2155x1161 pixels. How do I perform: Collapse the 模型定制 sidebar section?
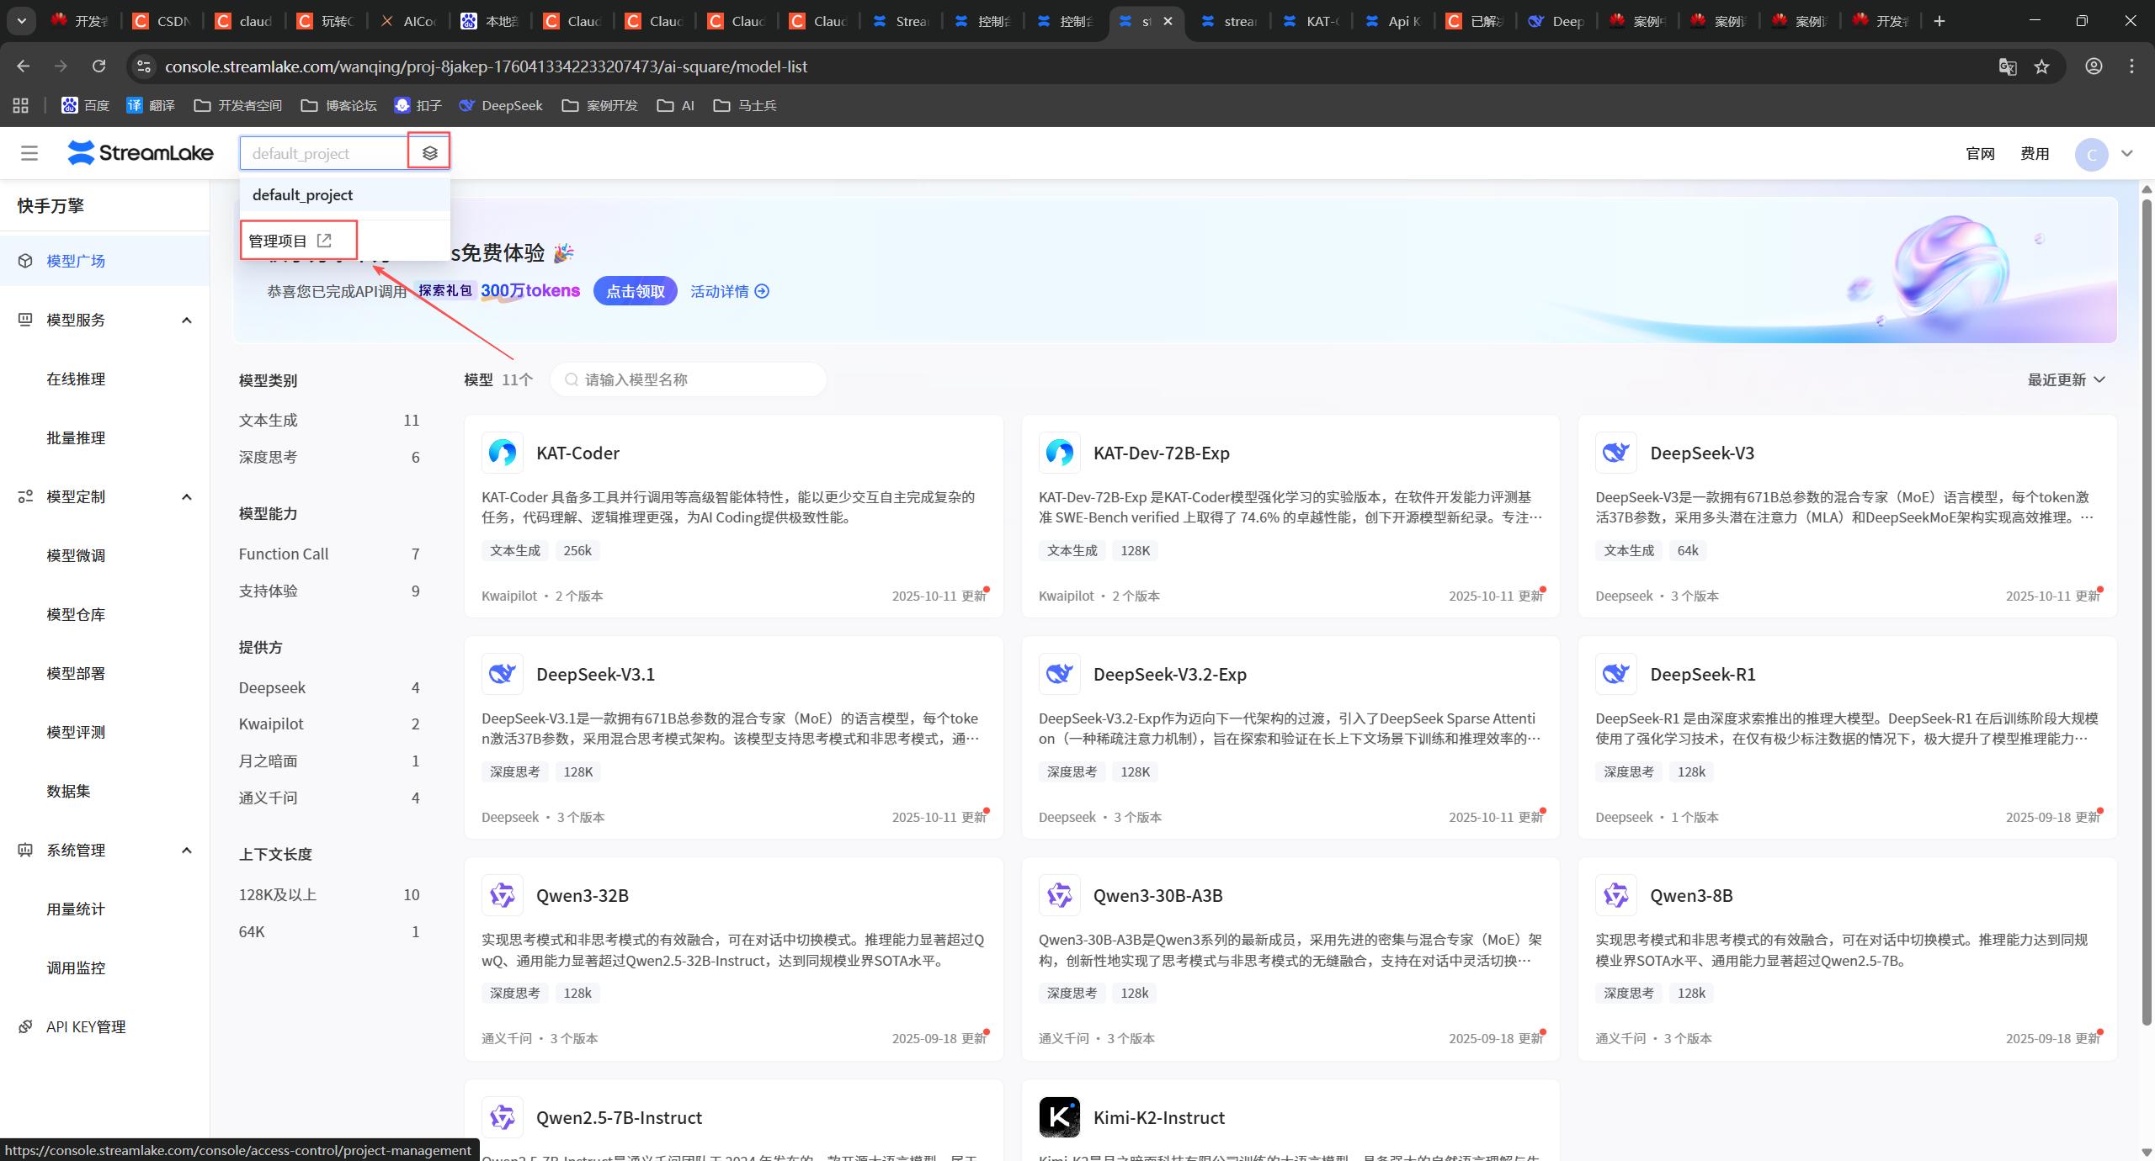[x=187, y=496]
